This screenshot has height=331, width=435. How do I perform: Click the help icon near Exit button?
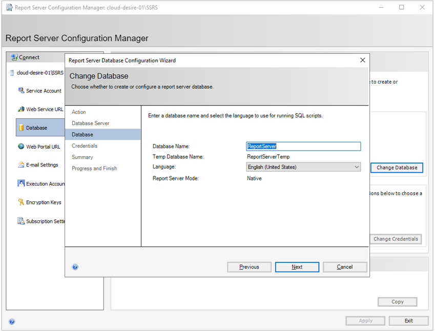[11, 321]
